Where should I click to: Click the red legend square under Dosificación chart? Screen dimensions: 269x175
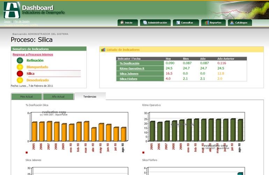coord(27,152)
